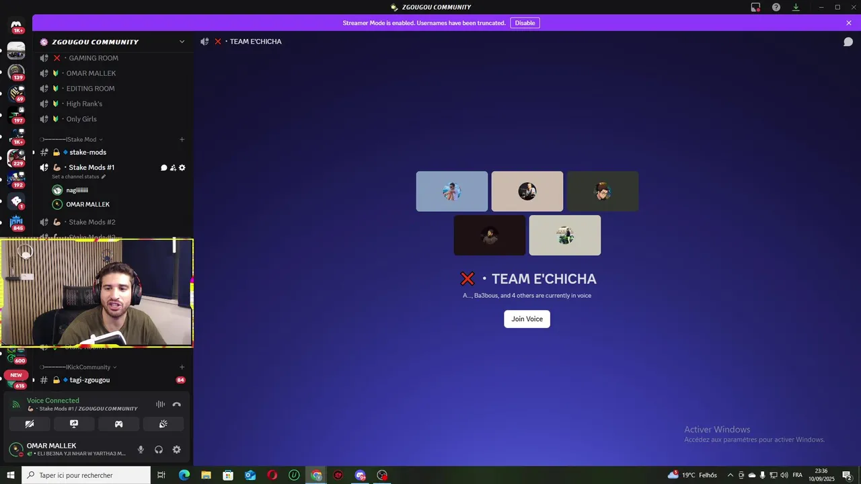Open Discord direct messages home icon
This screenshot has width=861, height=484.
16,26
